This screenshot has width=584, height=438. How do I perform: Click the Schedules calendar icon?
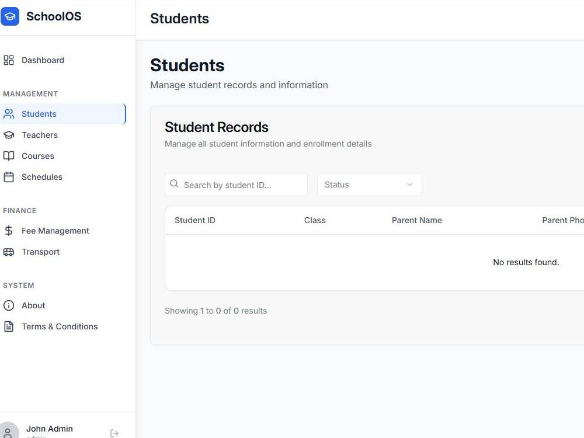pos(9,177)
